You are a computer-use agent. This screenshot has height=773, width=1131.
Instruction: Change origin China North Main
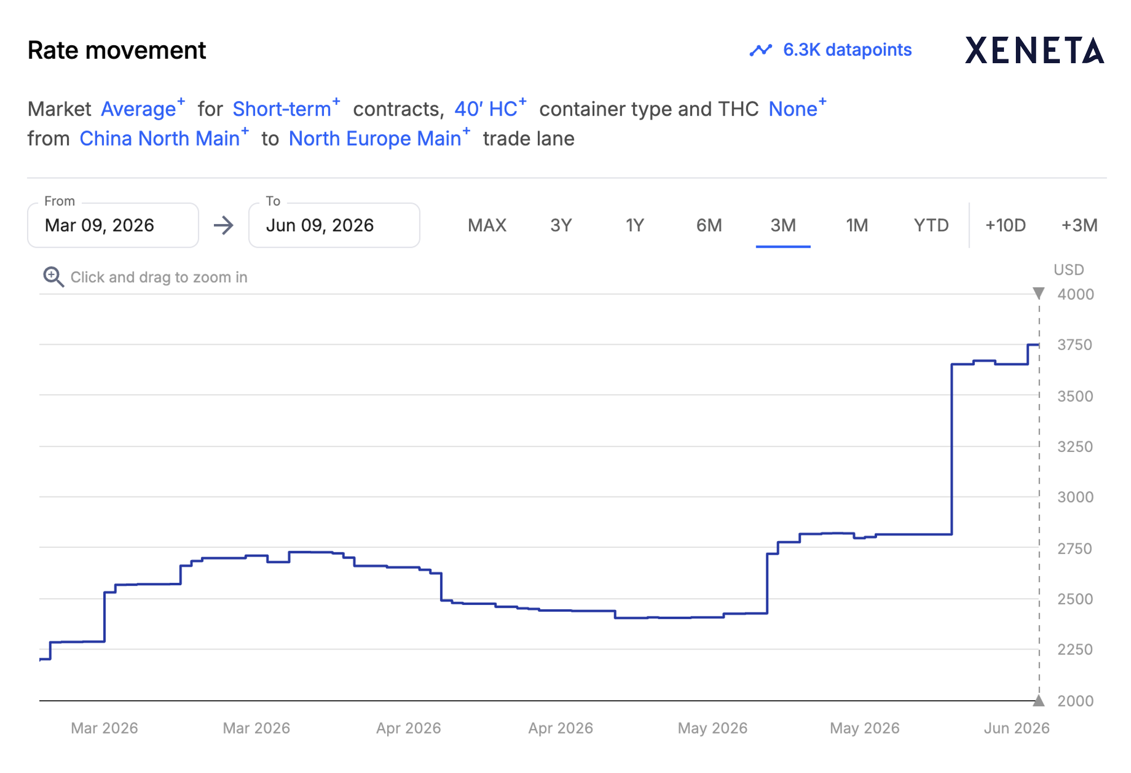pos(164,138)
